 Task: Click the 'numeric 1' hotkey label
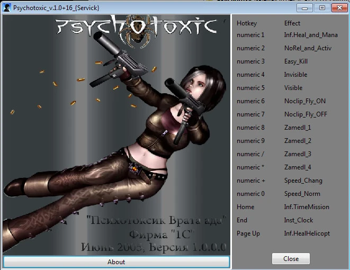[250, 35]
